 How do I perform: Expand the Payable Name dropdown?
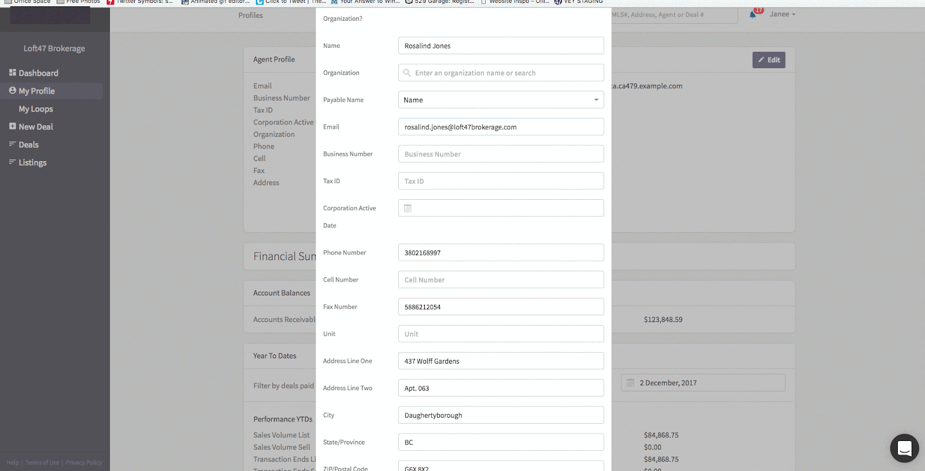501,100
